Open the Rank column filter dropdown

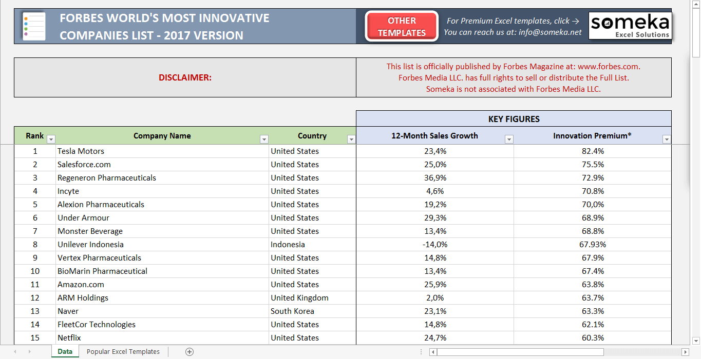(51, 139)
